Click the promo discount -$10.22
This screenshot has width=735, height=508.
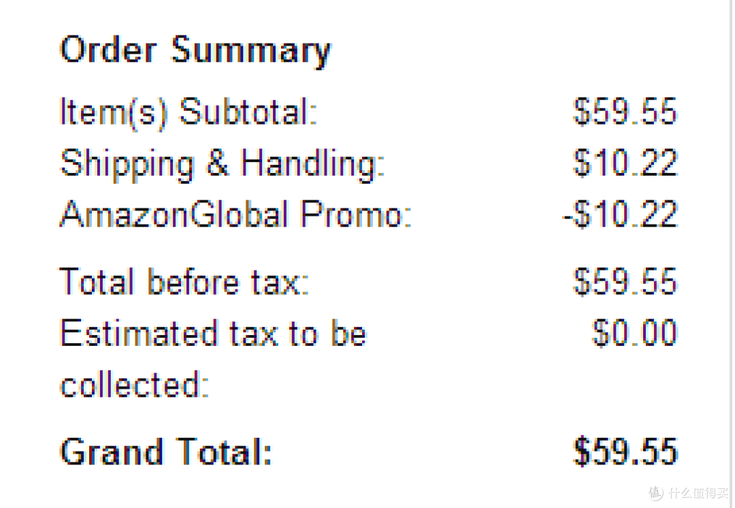click(620, 214)
